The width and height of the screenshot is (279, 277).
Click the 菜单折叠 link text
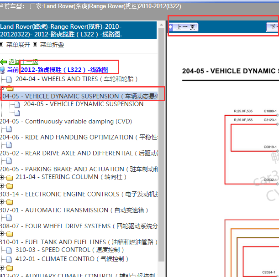click(52, 45)
